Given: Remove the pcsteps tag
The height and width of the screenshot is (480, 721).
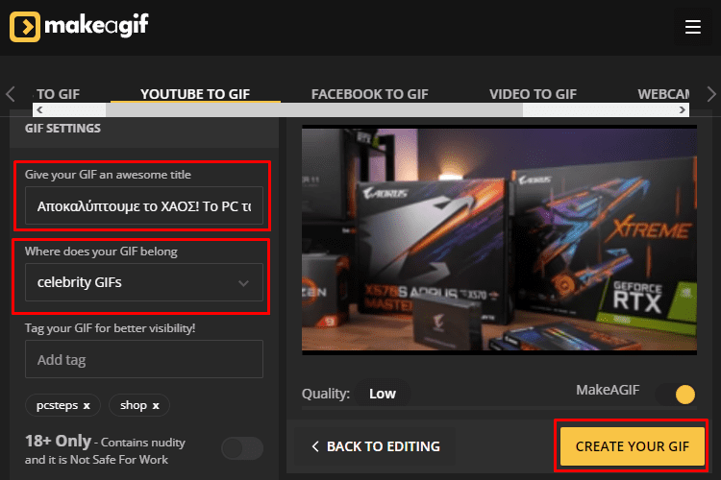Looking at the screenshot, I should (87, 405).
